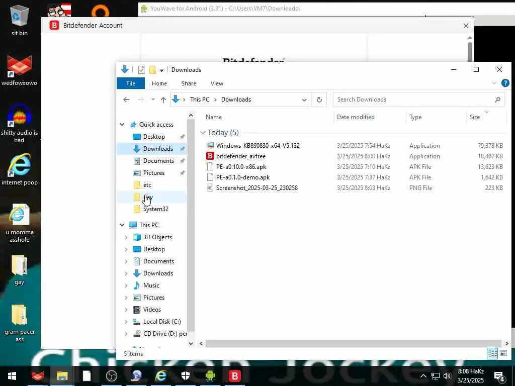
Task: Select Downloads under Quick access
Action: 157,149
